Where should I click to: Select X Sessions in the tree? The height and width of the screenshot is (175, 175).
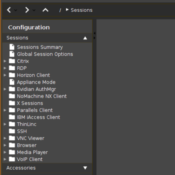point(30,103)
